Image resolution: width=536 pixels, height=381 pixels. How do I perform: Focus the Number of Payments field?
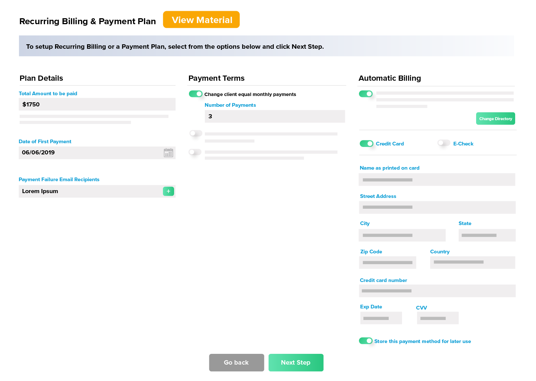click(275, 116)
